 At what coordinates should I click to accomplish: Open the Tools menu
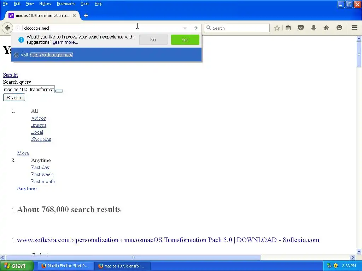point(85,4)
